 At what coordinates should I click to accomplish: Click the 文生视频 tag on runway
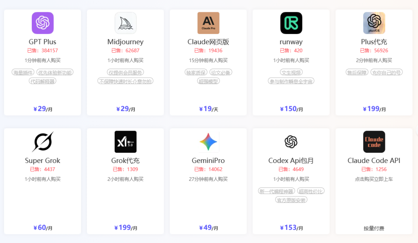pos(291,73)
